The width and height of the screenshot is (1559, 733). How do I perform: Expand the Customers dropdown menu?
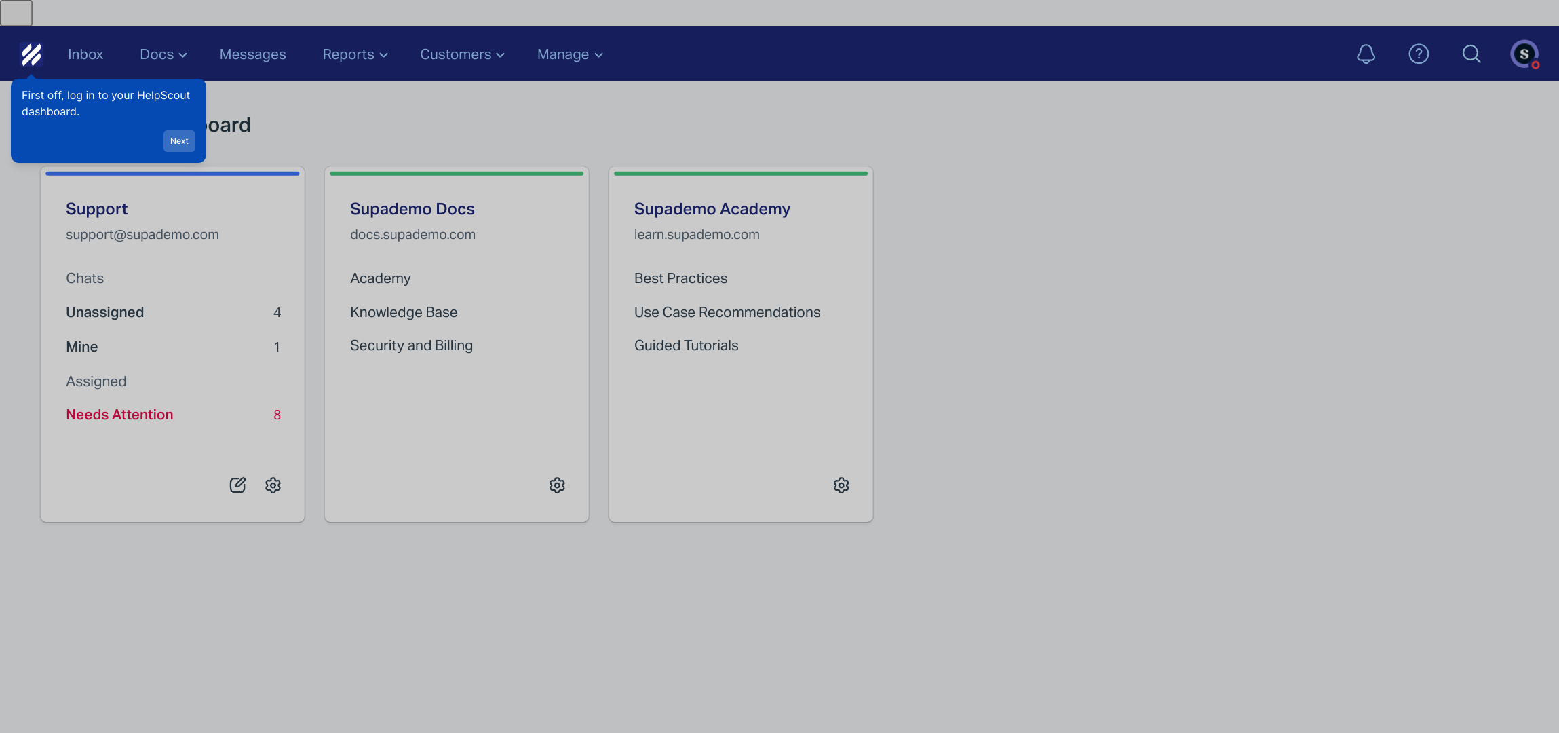462,54
